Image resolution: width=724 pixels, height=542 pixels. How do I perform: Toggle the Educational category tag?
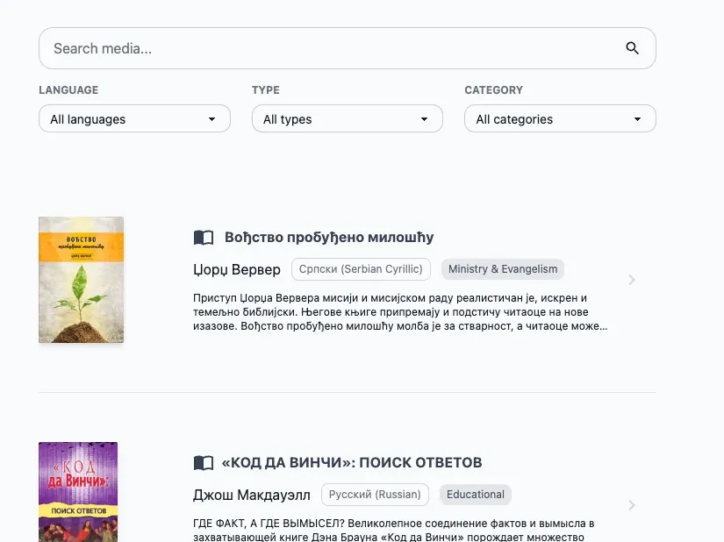click(475, 494)
